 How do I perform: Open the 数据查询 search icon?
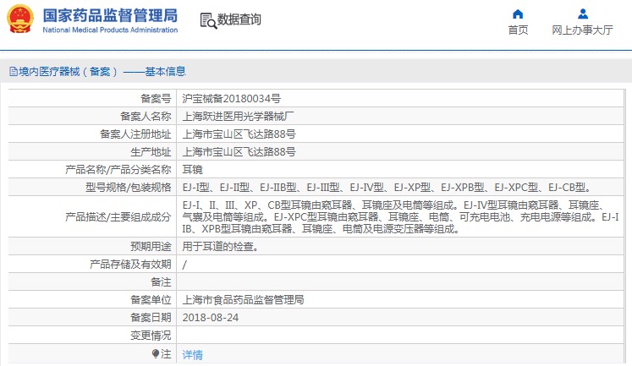click(208, 20)
